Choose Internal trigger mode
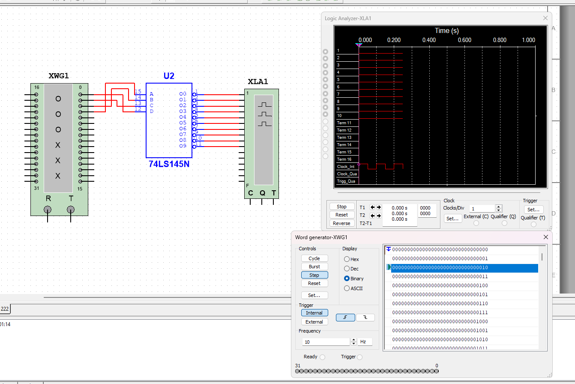Image resolution: width=575 pixels, height=384 pixels. (314, 313)
